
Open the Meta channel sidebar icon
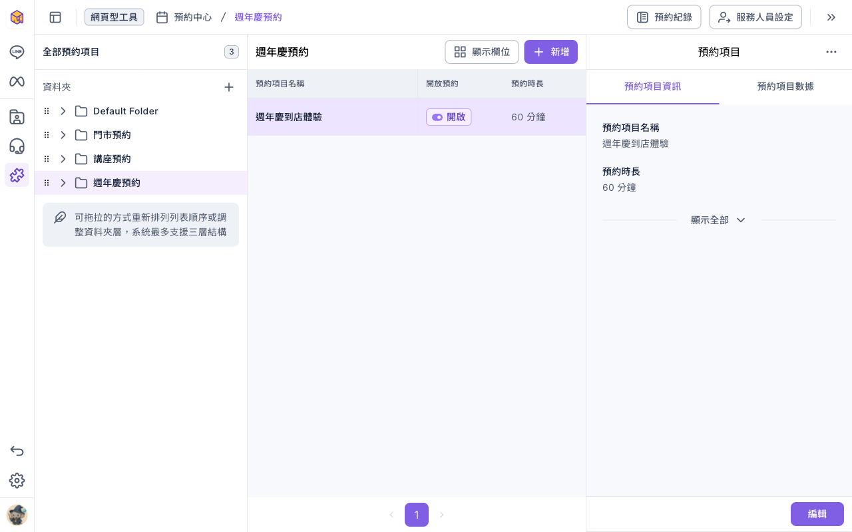[17, 81]
